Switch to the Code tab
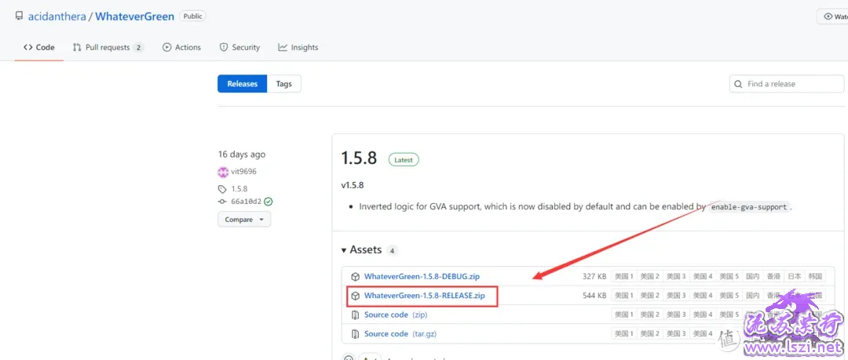The image size is (848, 360). click(39, 48)
